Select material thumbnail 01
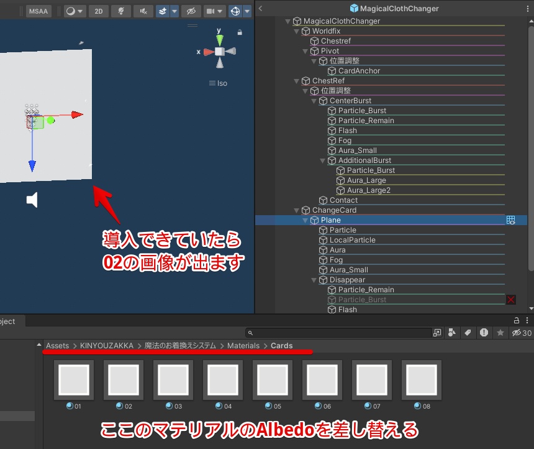The width and height of the screenshot is (534, 449). pos(74,380)
